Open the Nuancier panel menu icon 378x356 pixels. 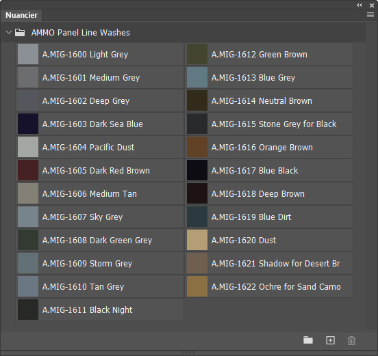370,15
